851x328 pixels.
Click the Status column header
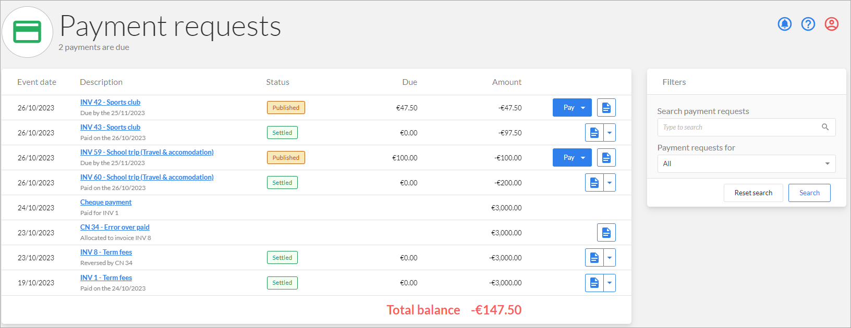point(277,82)
